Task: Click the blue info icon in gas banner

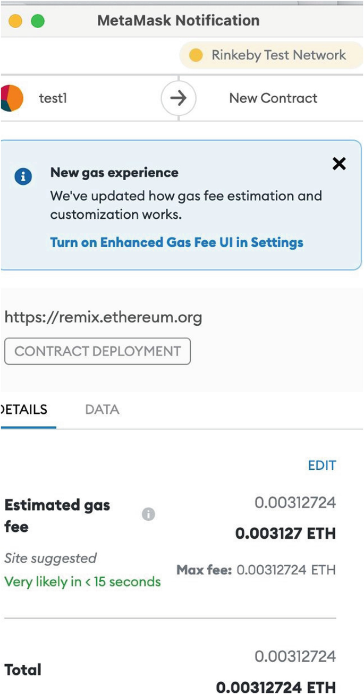Action: [x=23, y=177]
